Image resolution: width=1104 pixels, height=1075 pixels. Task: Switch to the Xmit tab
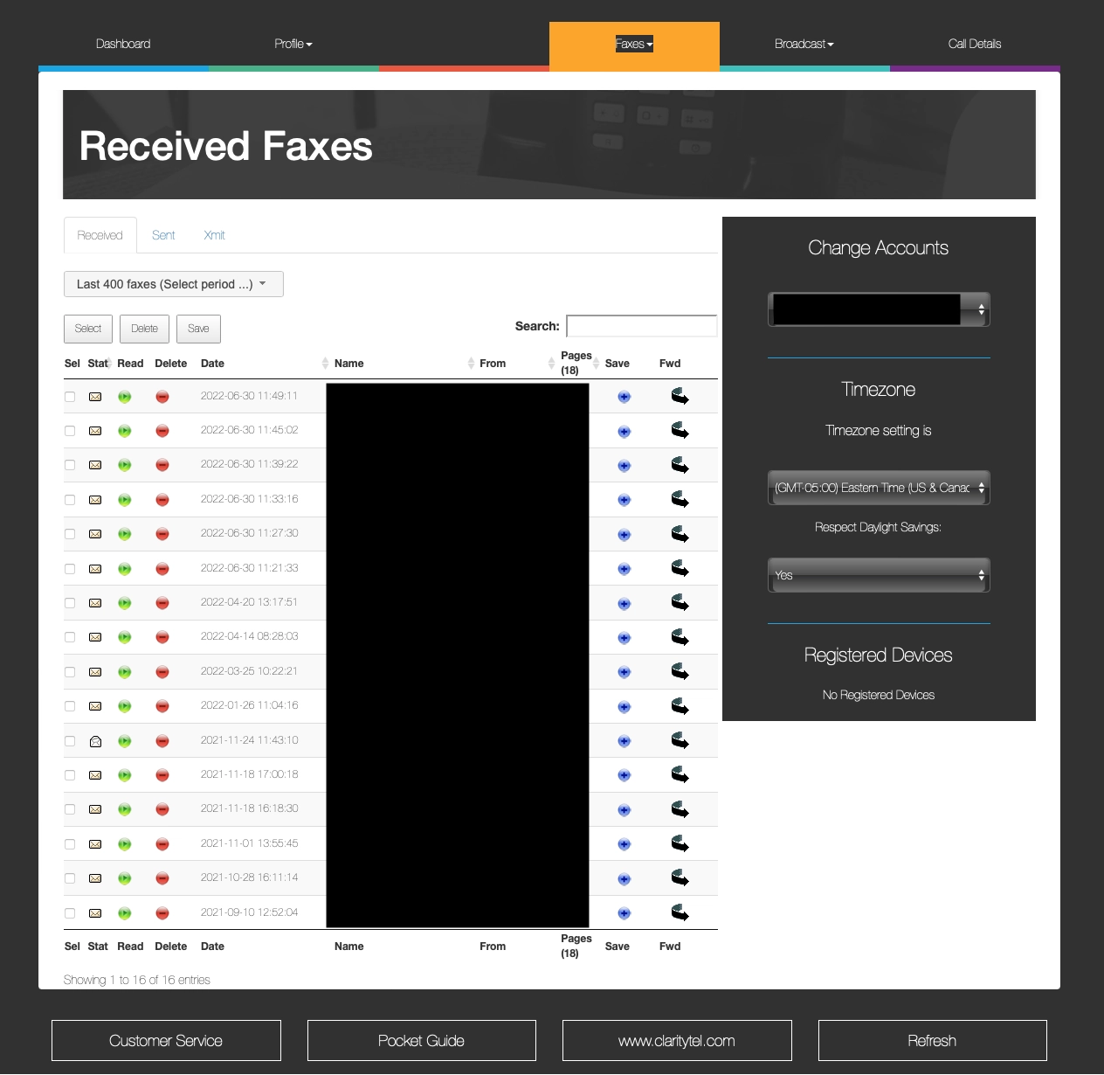pyautogui.click(x=214, y=235)
